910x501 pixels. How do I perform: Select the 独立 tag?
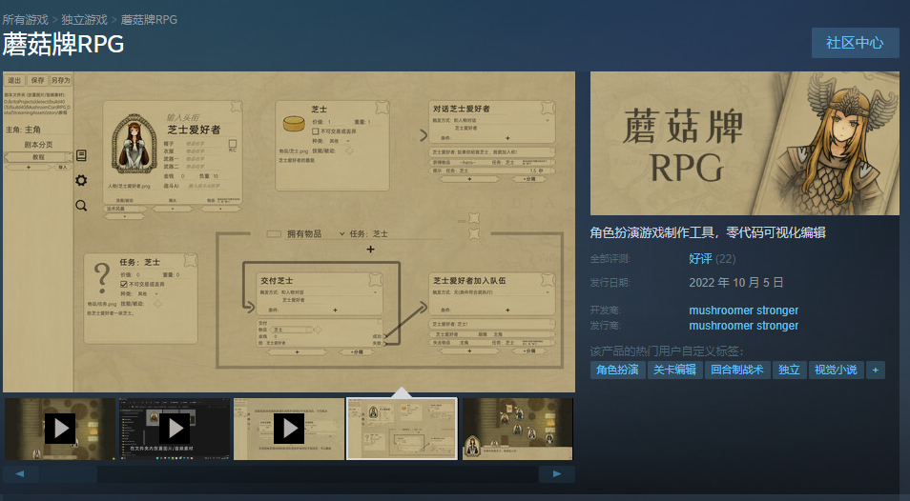click(789, 371)
